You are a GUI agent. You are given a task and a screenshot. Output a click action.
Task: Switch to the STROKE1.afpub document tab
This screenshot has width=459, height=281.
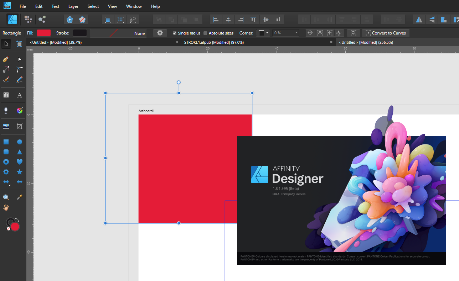tap(214, 42)
